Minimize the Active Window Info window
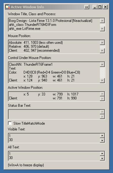 pyautogui.click(x=95, y=7)
